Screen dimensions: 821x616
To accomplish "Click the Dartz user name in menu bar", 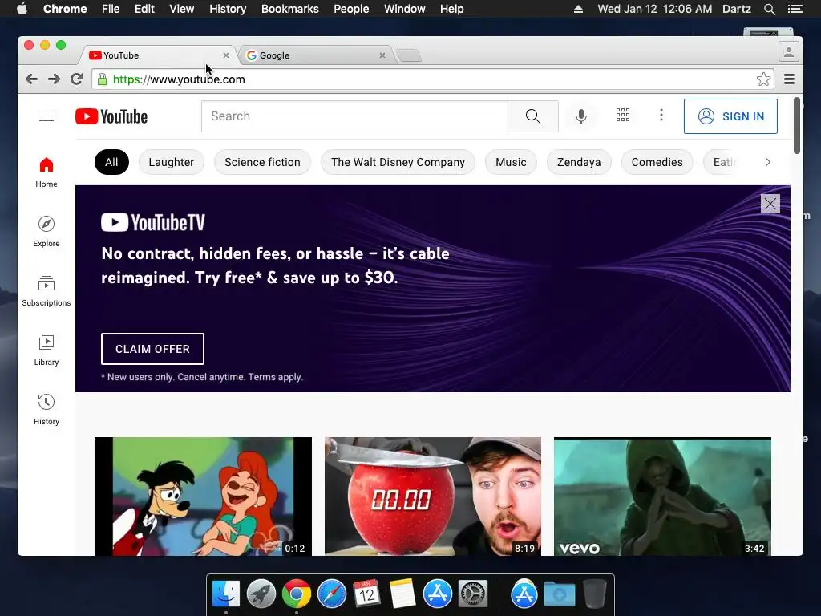I will (737, 9).
